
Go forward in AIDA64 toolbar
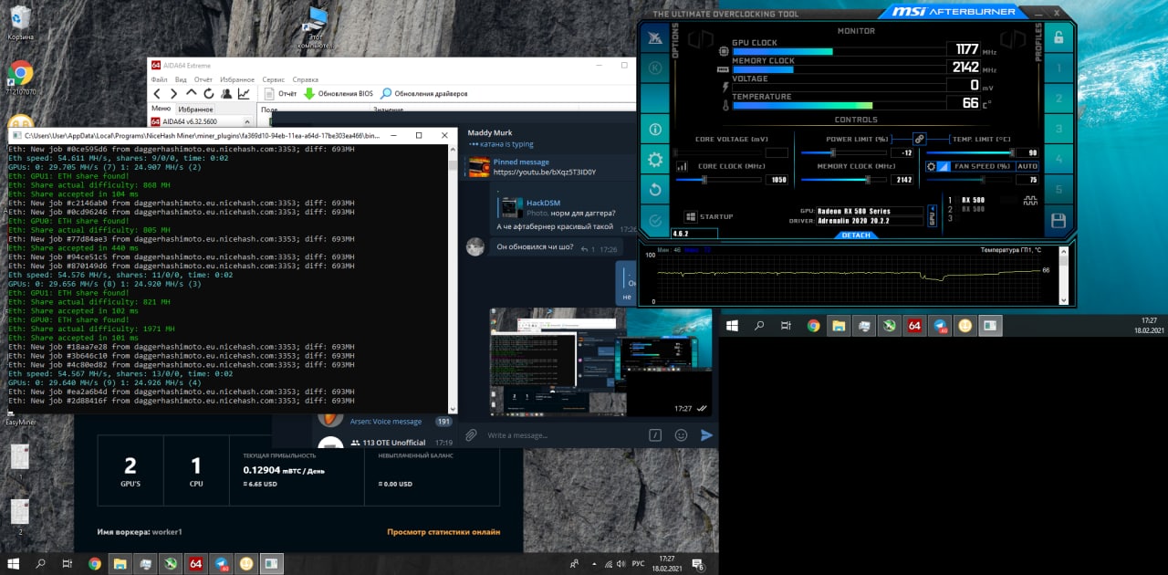point(173,94)
